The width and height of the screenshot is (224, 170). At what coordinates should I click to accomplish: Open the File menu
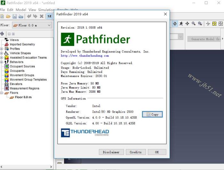coord(3,10)
